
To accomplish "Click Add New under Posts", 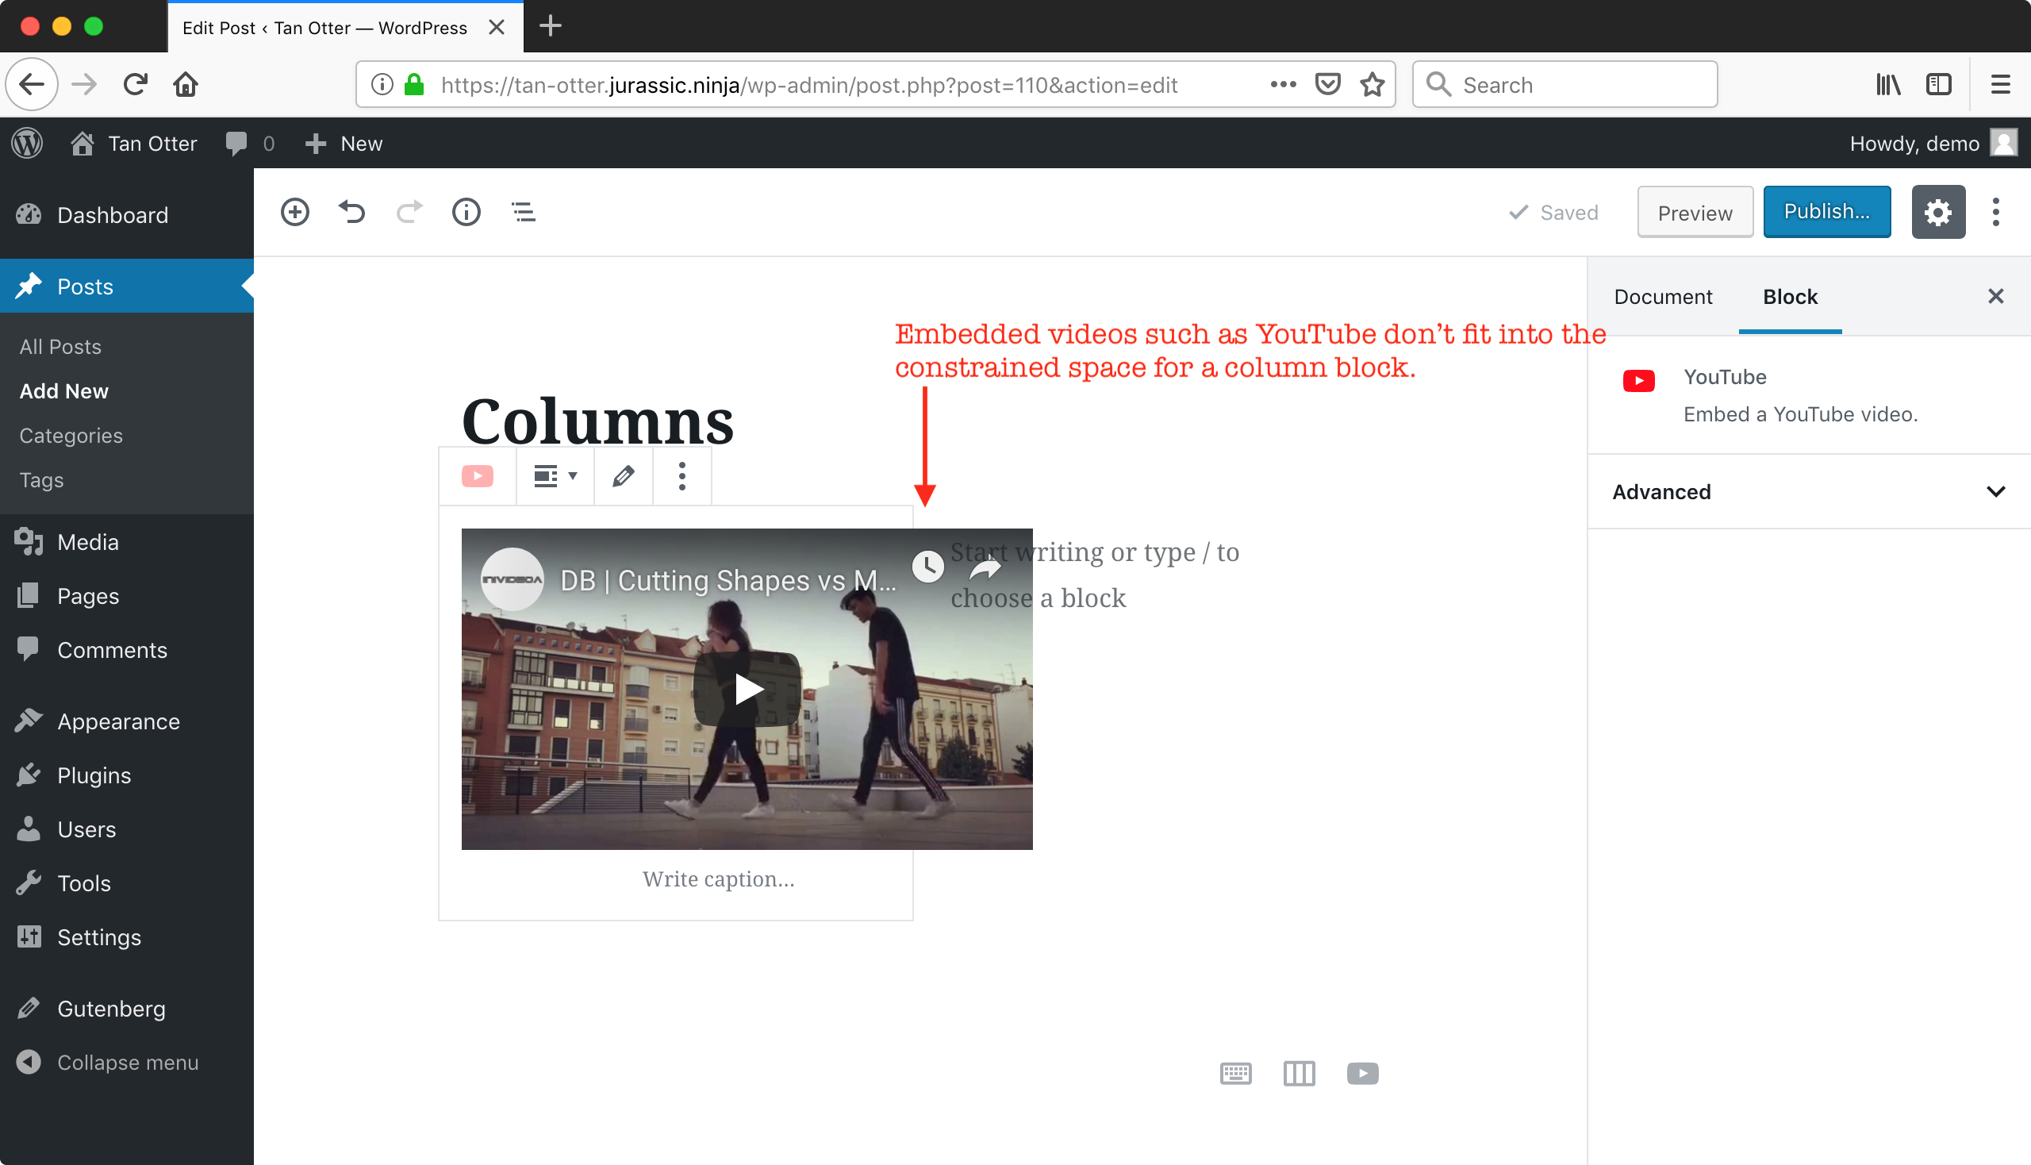I will point(64,390).
